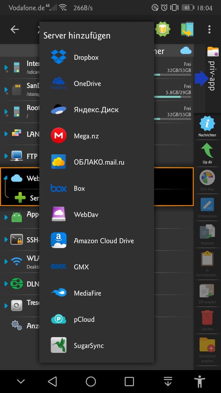Open the gears settings row icon

pyautogui.click(x=16, y=325)
